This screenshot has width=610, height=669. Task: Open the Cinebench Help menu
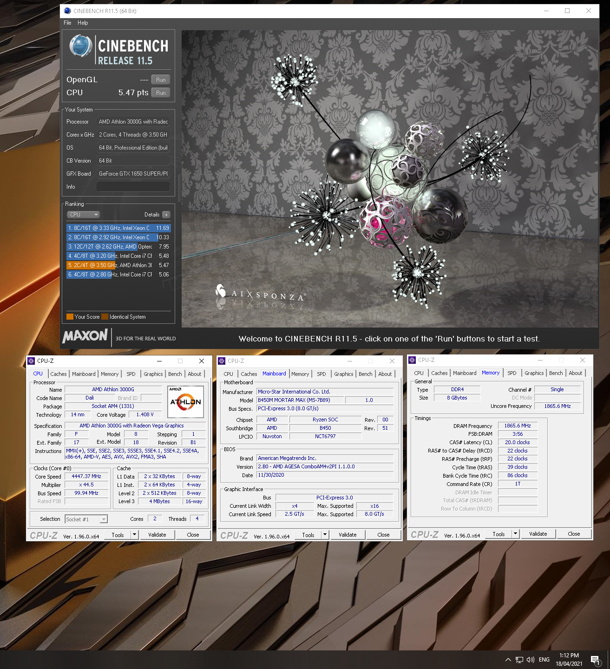tap(83, 23)
